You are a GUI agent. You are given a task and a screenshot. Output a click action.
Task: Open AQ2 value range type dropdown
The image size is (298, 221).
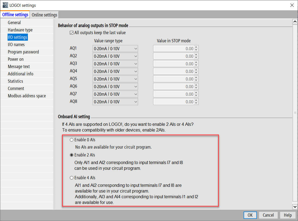pyautogui.click(x=115, y=56)
